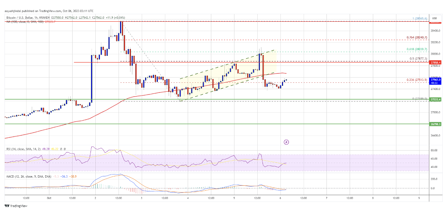The image size is (448, 212).
Task: Click Fib level label 0.764 (28240.7)
Action: (x=417, y=37)
